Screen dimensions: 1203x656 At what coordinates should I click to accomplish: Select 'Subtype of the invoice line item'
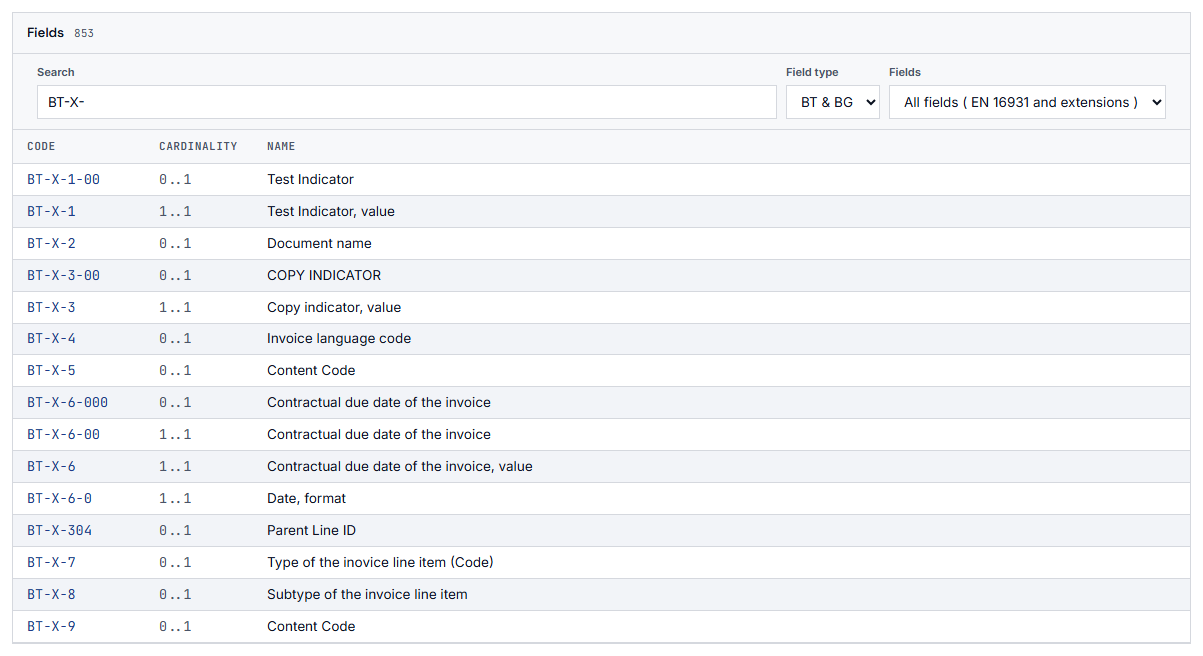click(367, 595)
